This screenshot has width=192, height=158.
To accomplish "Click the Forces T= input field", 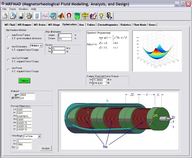I will 58,48.
